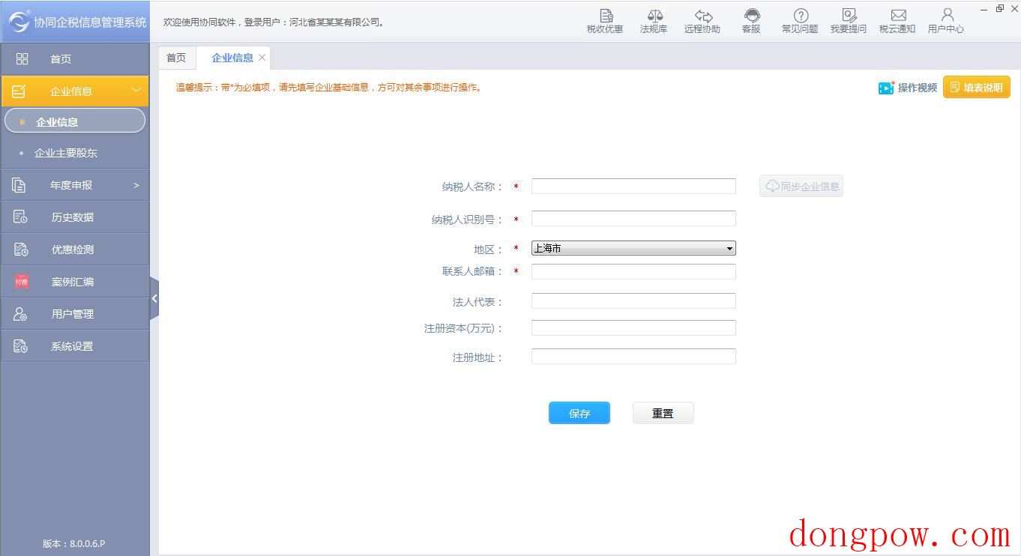Click the 历史数据 sidebar icon
Screen dimensions: 1021x556
coord(20,217)
